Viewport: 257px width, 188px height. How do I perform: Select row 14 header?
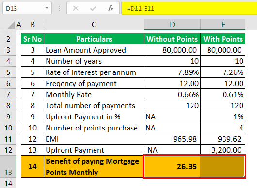pyautogui.click(x=8, y=183)
